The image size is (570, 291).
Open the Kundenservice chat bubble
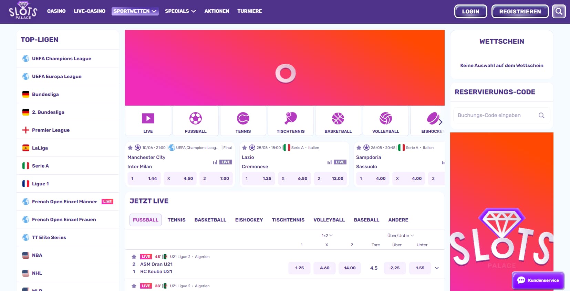(x=538, y=280)
